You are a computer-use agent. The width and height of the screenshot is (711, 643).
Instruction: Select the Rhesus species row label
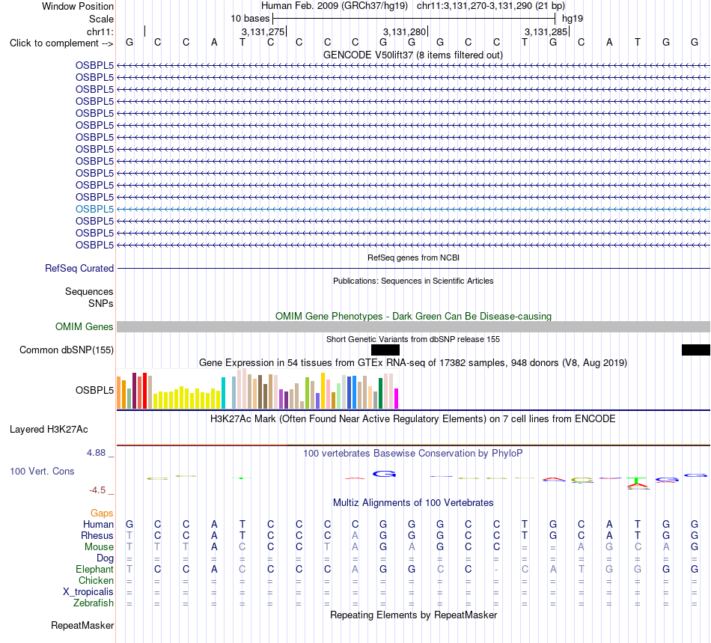pos(97,535)
